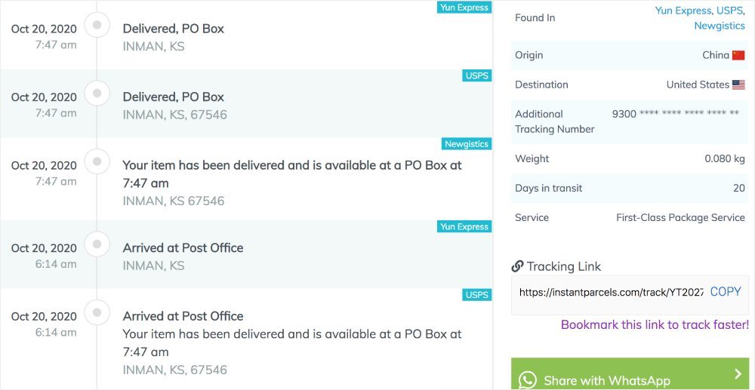
Task: Click the USPS tag on the second event
Action: click(476, 75)
